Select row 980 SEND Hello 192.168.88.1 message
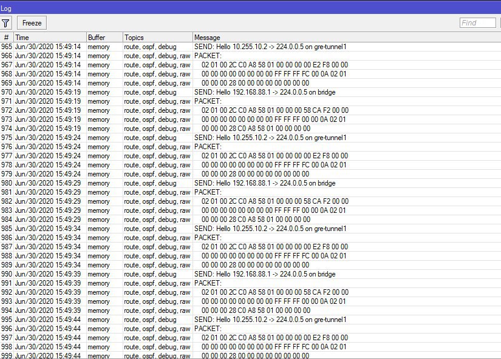501x359 pixels. click(265, 183)
